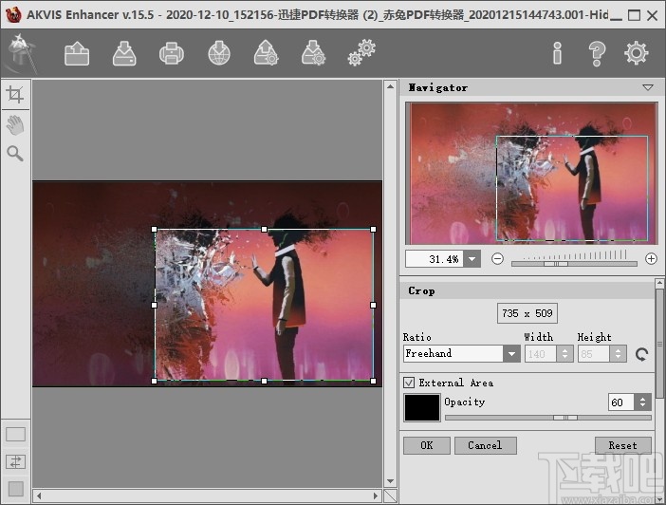Image resolution: width=666 pixels, height=505 pixels.
Task: Click the canvas vertical scrollbar down arrow
Action: tap(390, 481)
